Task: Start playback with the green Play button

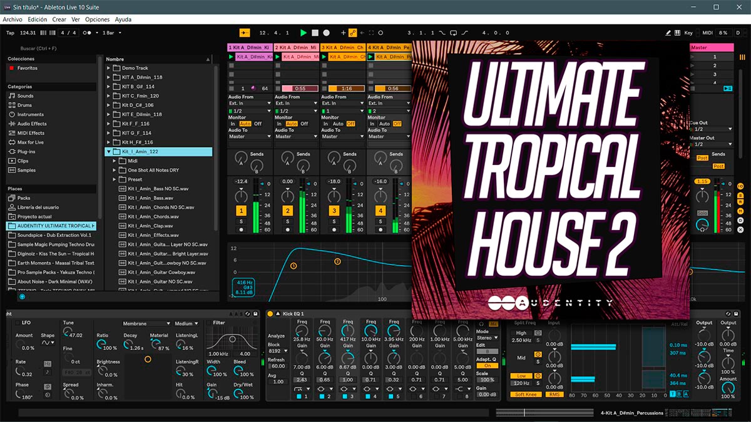Action: click(x=304, y=33)
